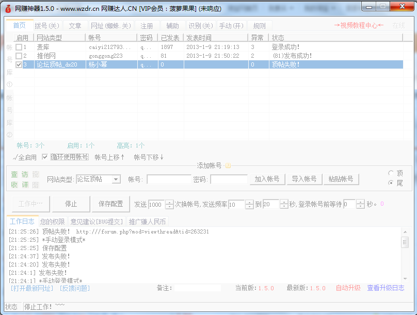Click the green 收 collect icon
The width and height of the screenshot is (417, 315).
click(14, 185)
